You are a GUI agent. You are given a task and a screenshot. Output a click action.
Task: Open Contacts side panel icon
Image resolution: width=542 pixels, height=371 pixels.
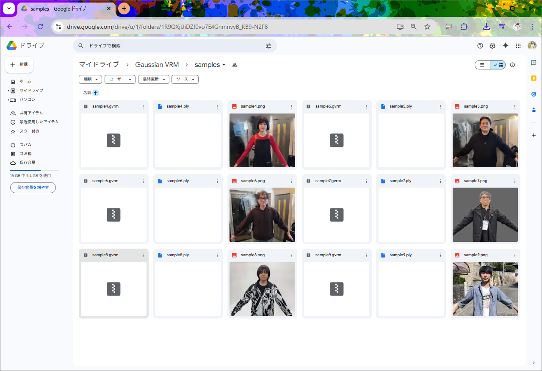[534, 110]
